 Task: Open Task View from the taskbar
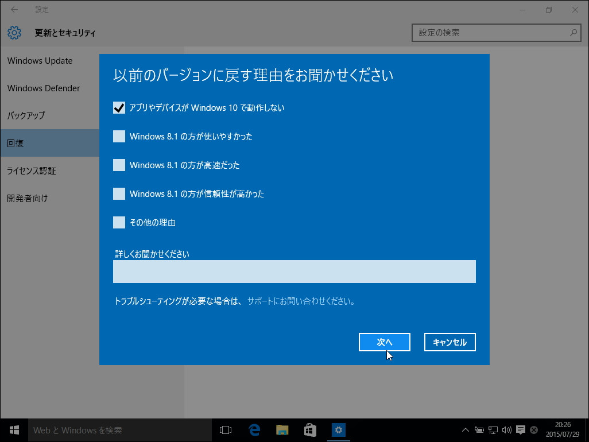pos(225,429)
